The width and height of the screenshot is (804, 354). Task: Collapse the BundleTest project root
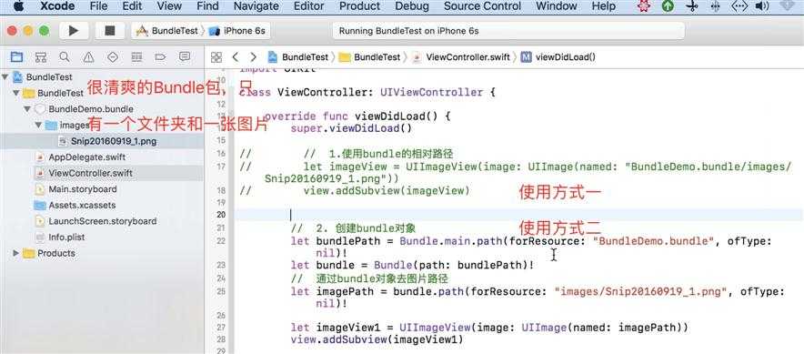pyautogui.click(x=5, y=77)
